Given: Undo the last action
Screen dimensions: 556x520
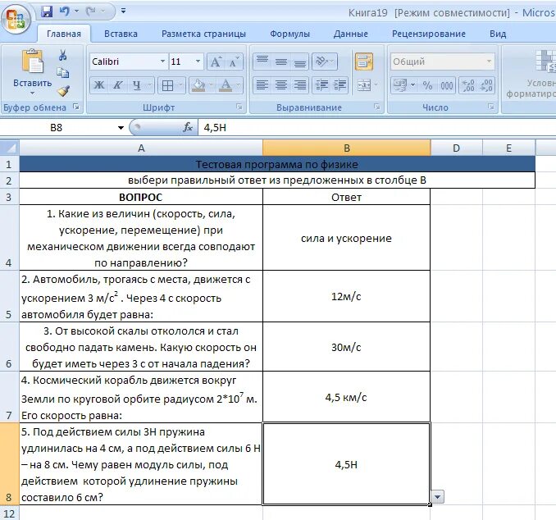Looking at the screenshot, I should (65, 11).
